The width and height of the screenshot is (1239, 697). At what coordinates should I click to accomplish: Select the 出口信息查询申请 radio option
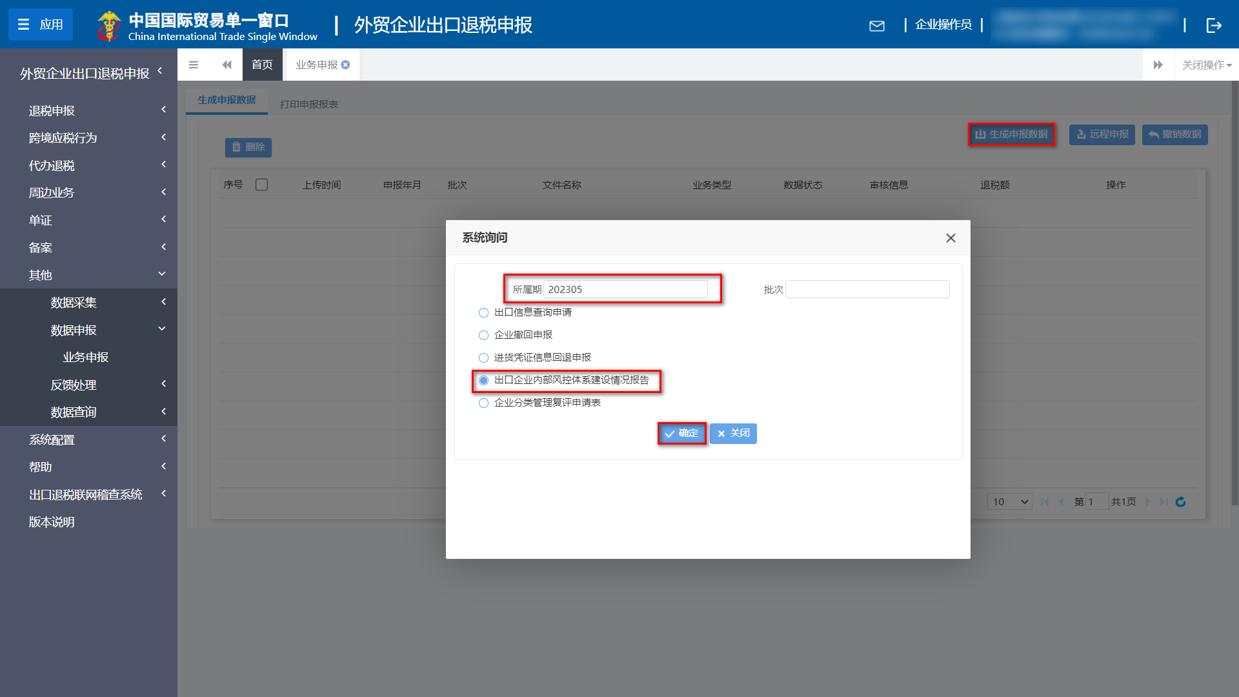tap(483, 312)
